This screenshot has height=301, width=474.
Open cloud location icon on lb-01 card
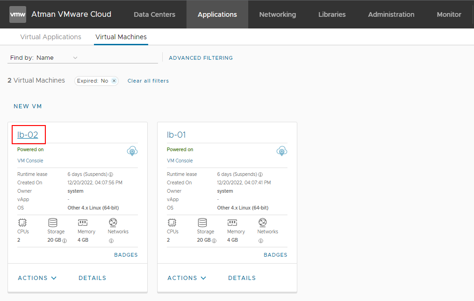[x=282, y=151]
